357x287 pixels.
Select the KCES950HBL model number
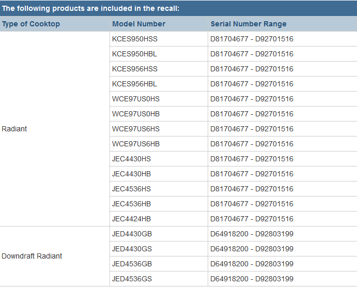pos(134,54)
